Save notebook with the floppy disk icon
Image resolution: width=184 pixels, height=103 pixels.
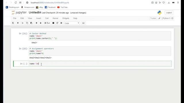pos(13,23)
